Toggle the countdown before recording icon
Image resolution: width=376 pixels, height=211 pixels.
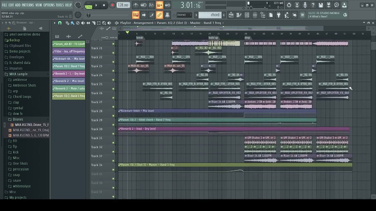152,5
